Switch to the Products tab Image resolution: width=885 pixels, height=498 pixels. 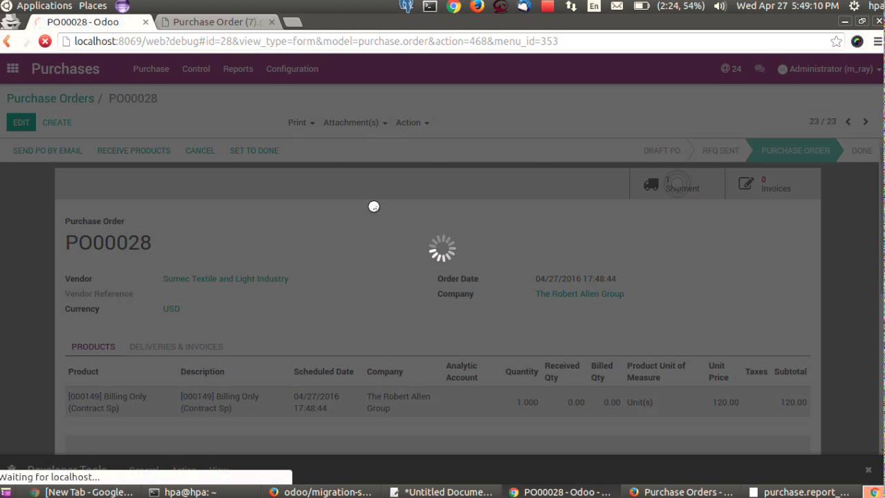pos(93,347)
